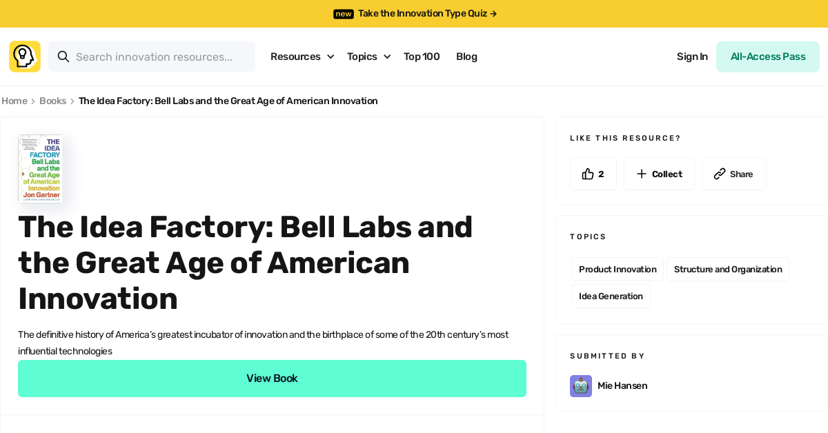This screenshot has width=828, height=433.
Task: Open the Sign In page
Action: 692,57
